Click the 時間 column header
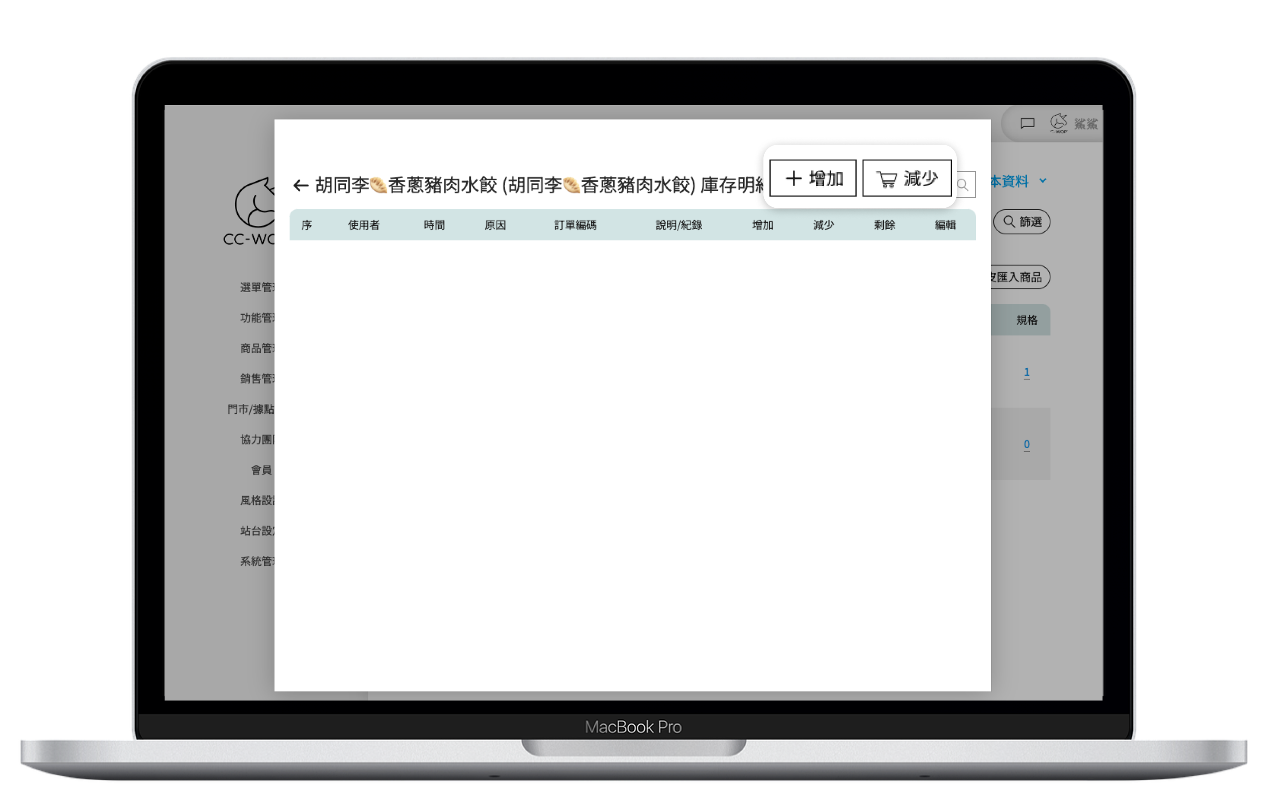1268x806 pixels. click(434, 225)
